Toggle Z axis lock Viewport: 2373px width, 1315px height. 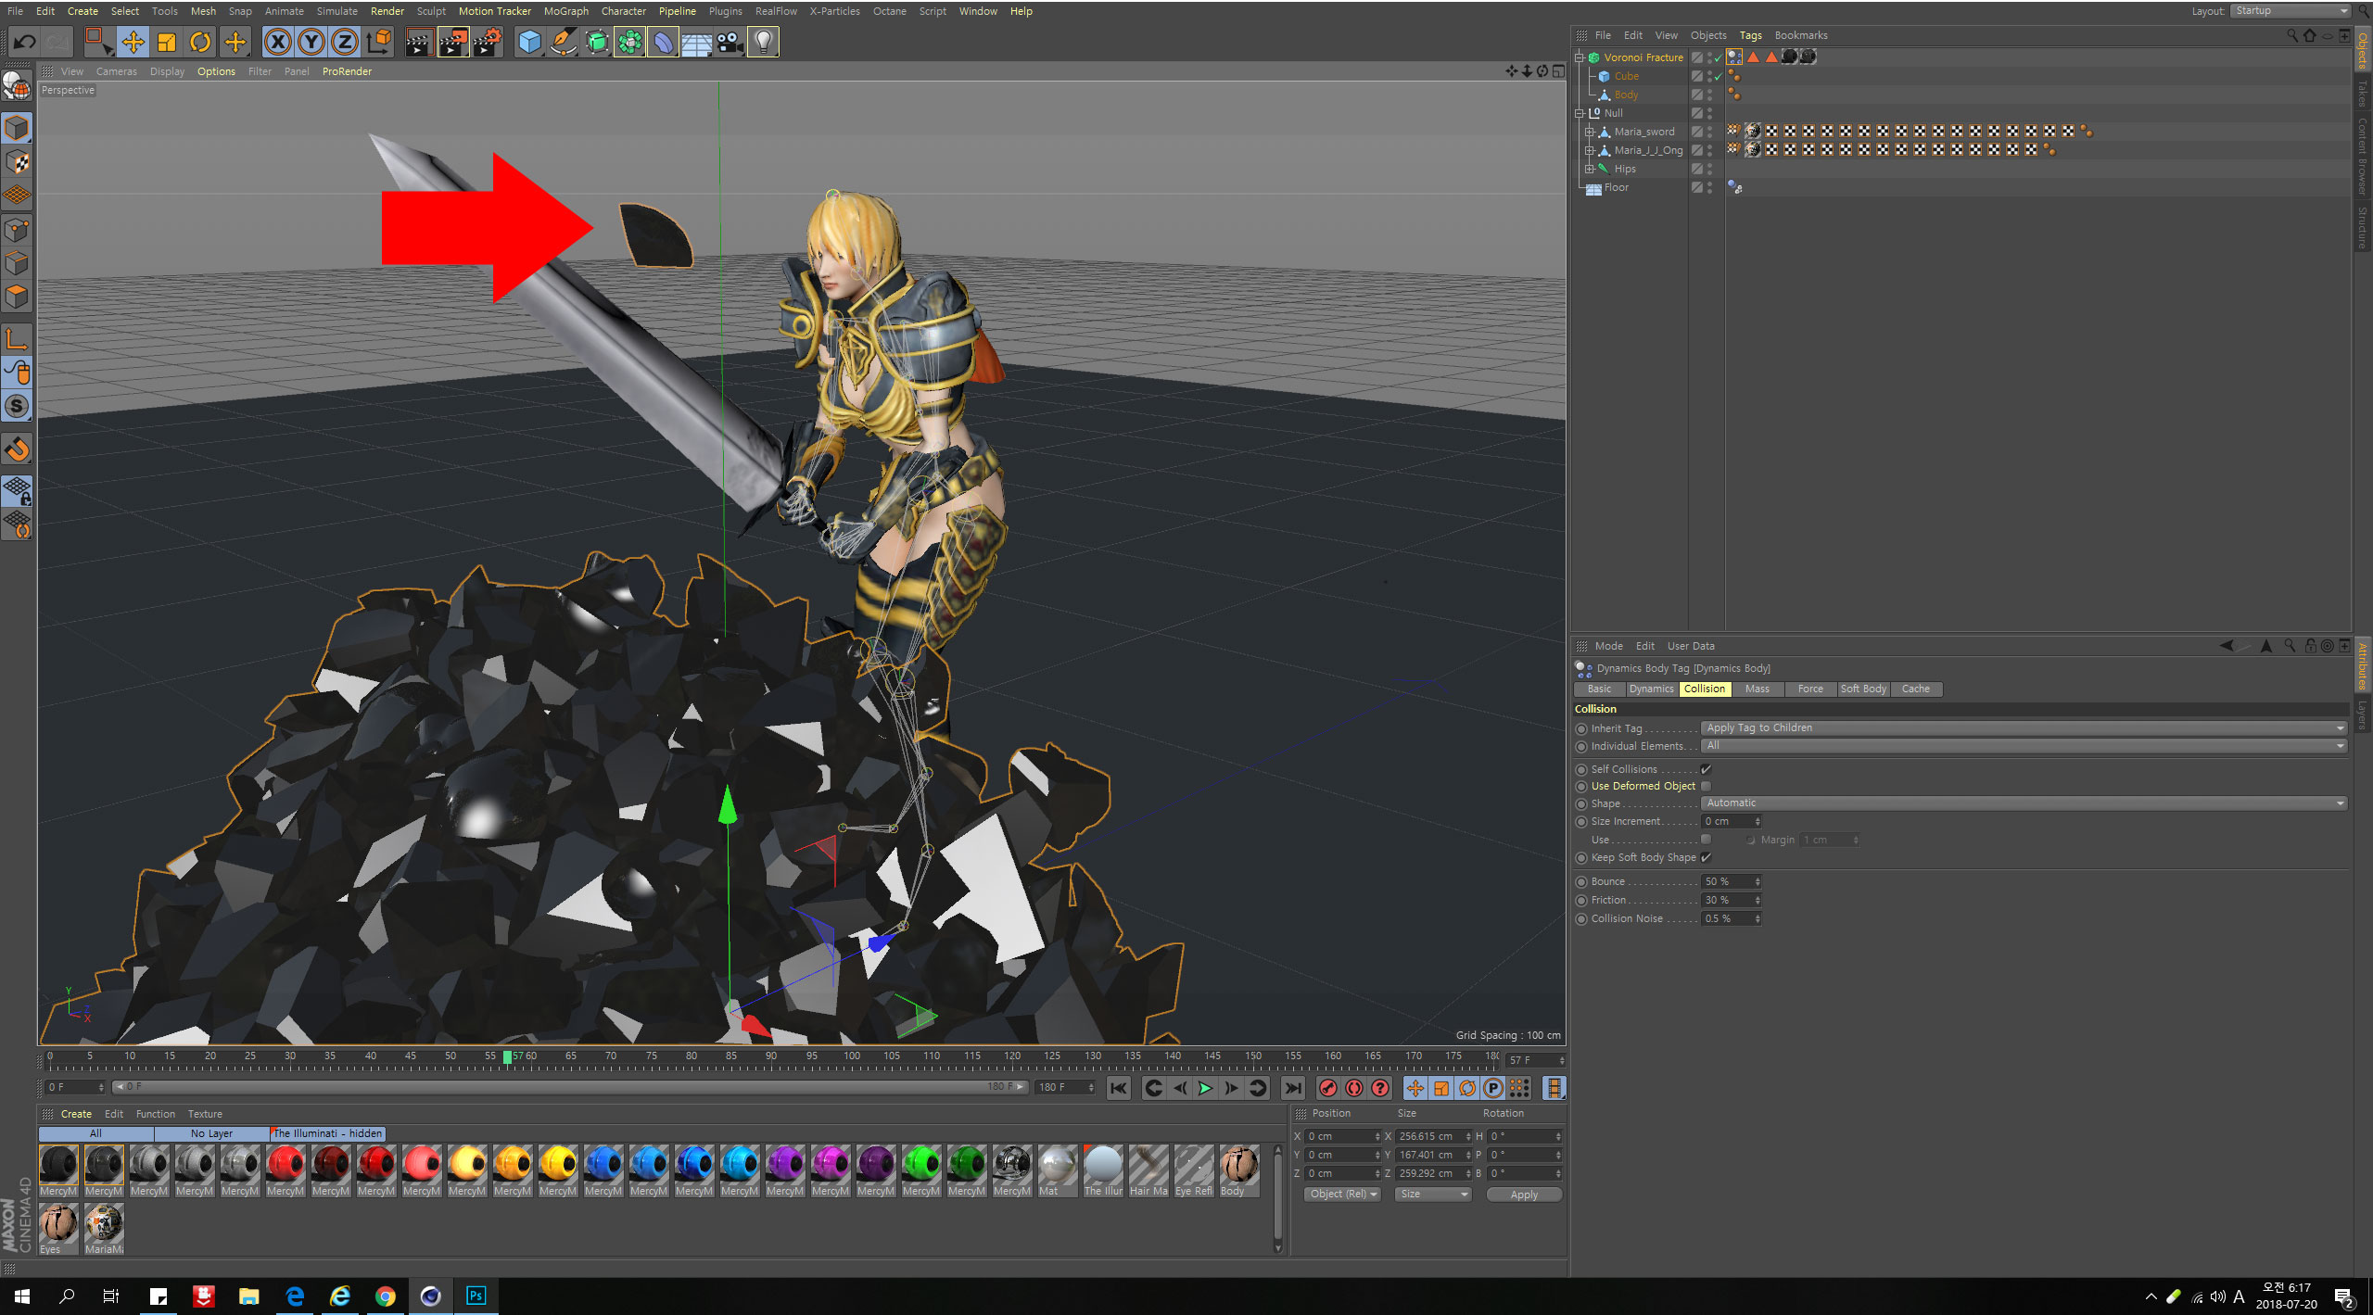(x=345, y=42)
